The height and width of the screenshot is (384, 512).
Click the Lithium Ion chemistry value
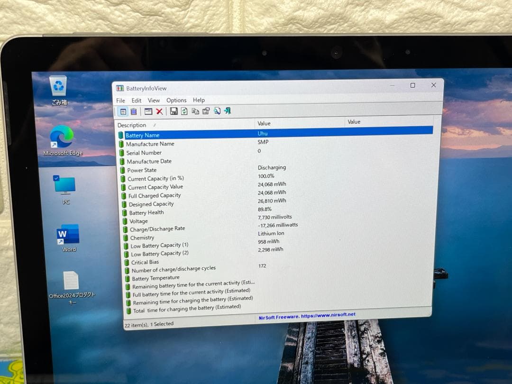pos(271,233)
